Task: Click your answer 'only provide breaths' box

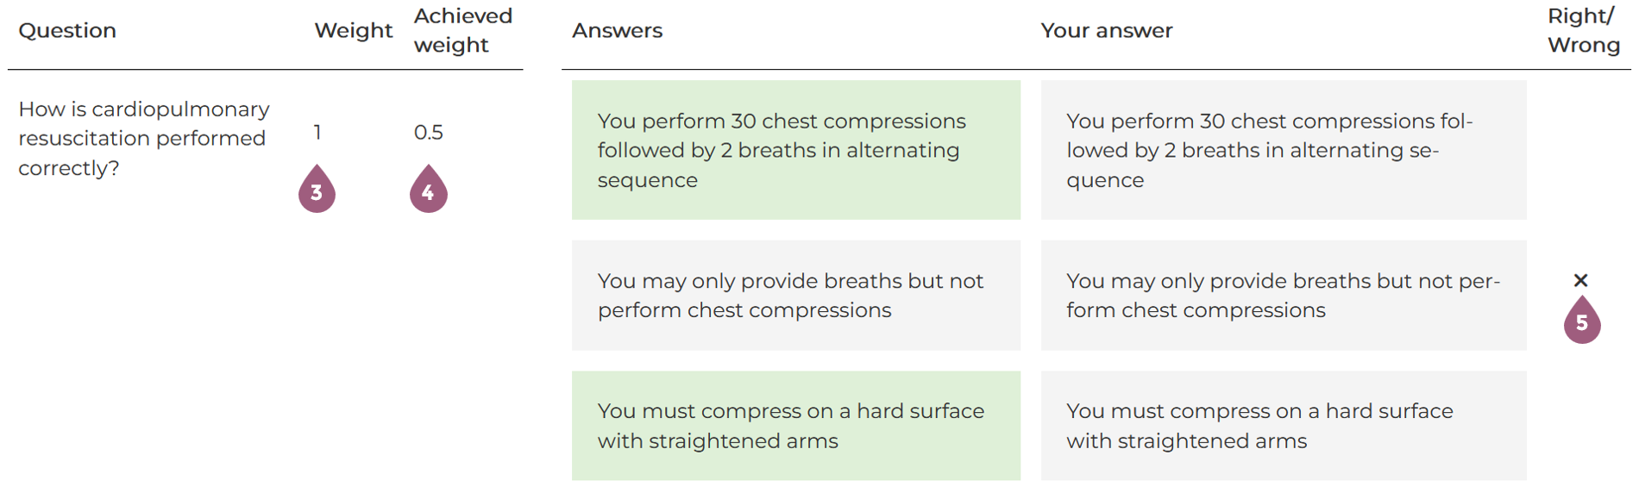Action: click(x=1283, y=296)
